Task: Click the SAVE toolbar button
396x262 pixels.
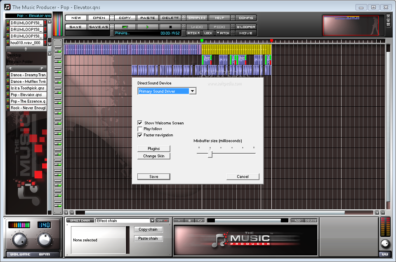Action: (75, 27)
